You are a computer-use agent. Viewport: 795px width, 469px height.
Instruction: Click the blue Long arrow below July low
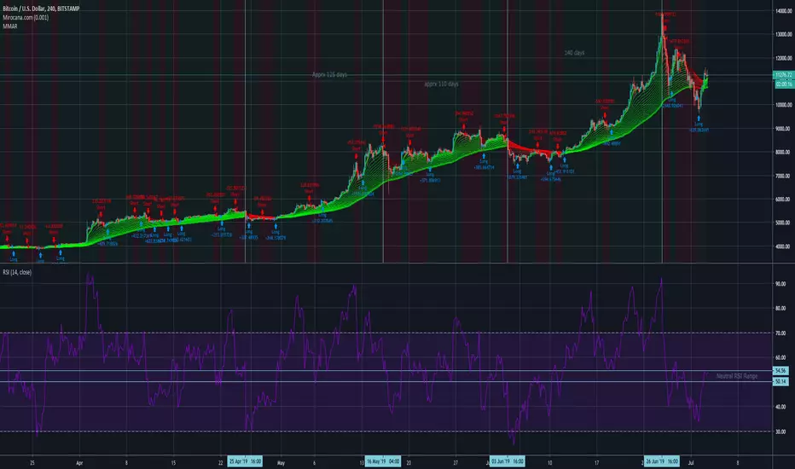tap(699, 119)
